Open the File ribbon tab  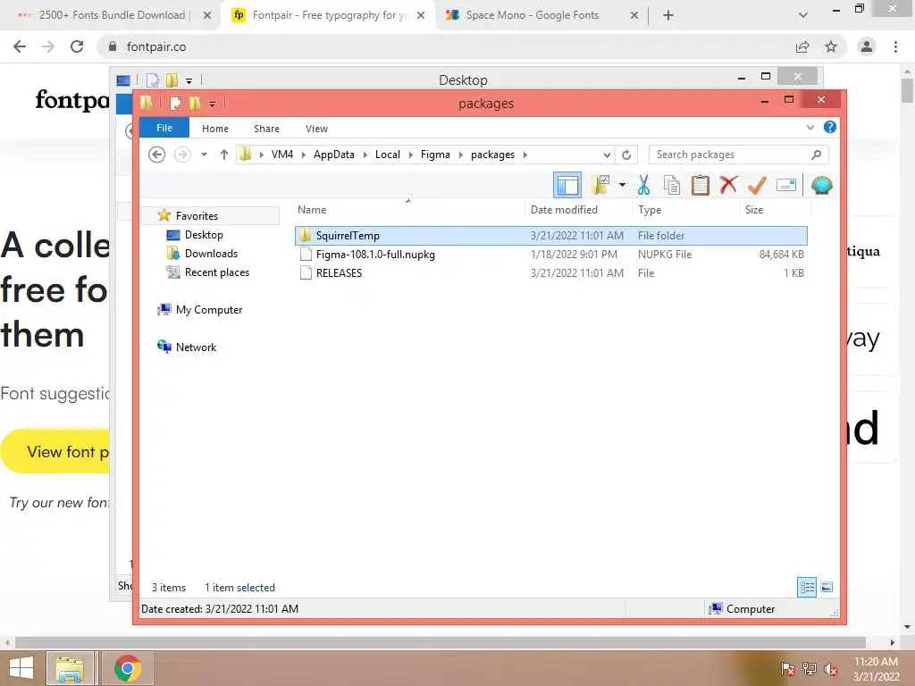pos(164,128)
